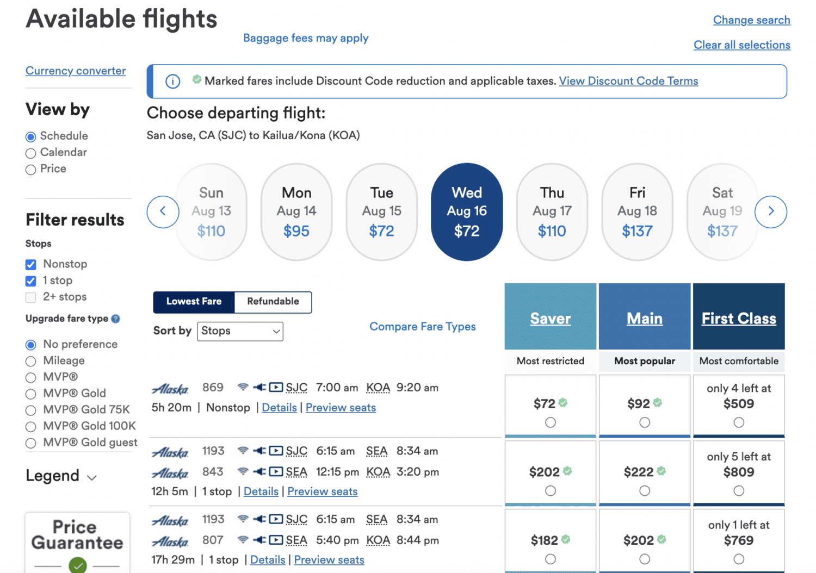Switch to the Refundable fares tab
Screen dimensions: 816x573
(273, 302)
